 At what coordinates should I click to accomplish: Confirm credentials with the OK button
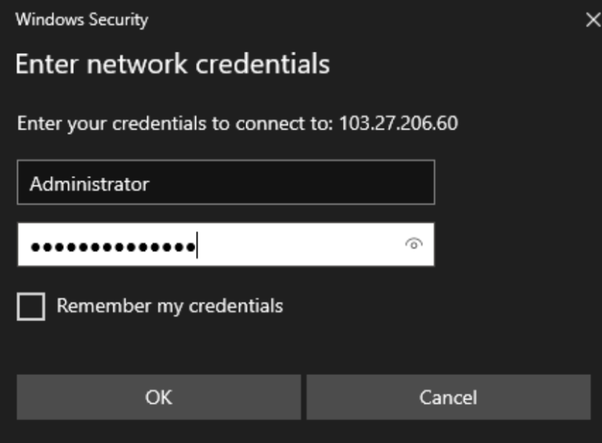(x=158, y=397)
